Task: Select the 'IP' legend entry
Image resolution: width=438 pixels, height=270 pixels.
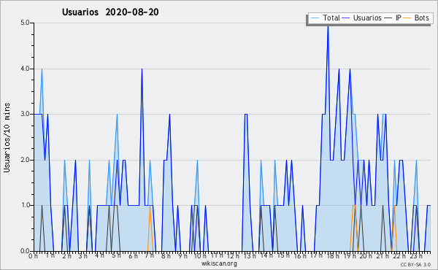Action: pos(393,18)
